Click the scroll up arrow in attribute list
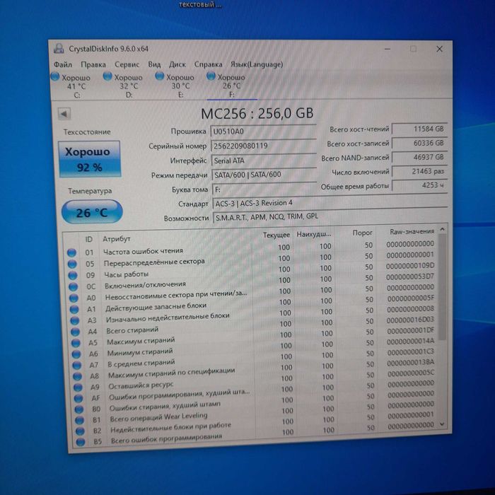The height and width of the screenshot is (495, 495). (442, 230)
